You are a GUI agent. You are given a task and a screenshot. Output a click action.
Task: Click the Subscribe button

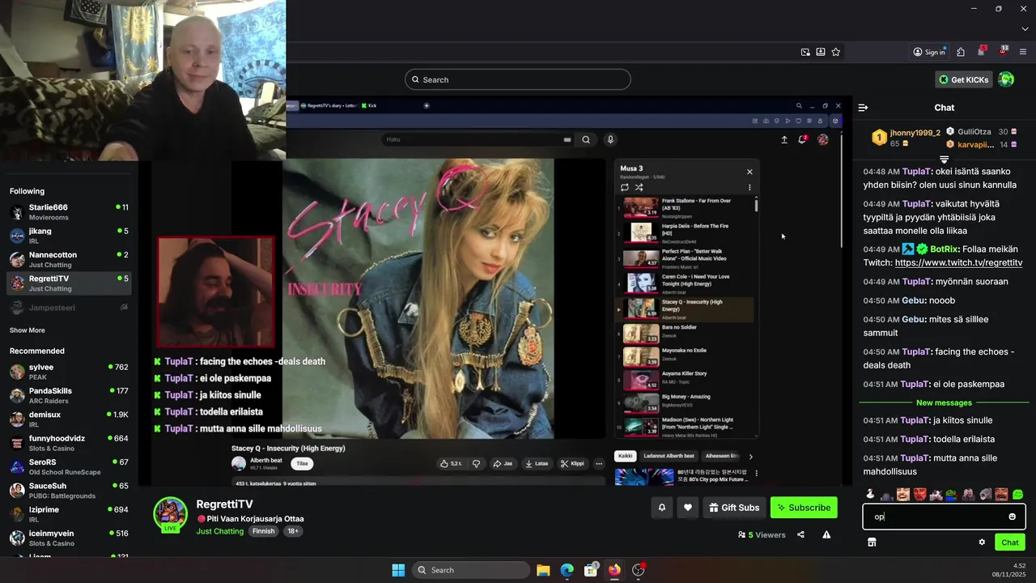coord(804,508)
